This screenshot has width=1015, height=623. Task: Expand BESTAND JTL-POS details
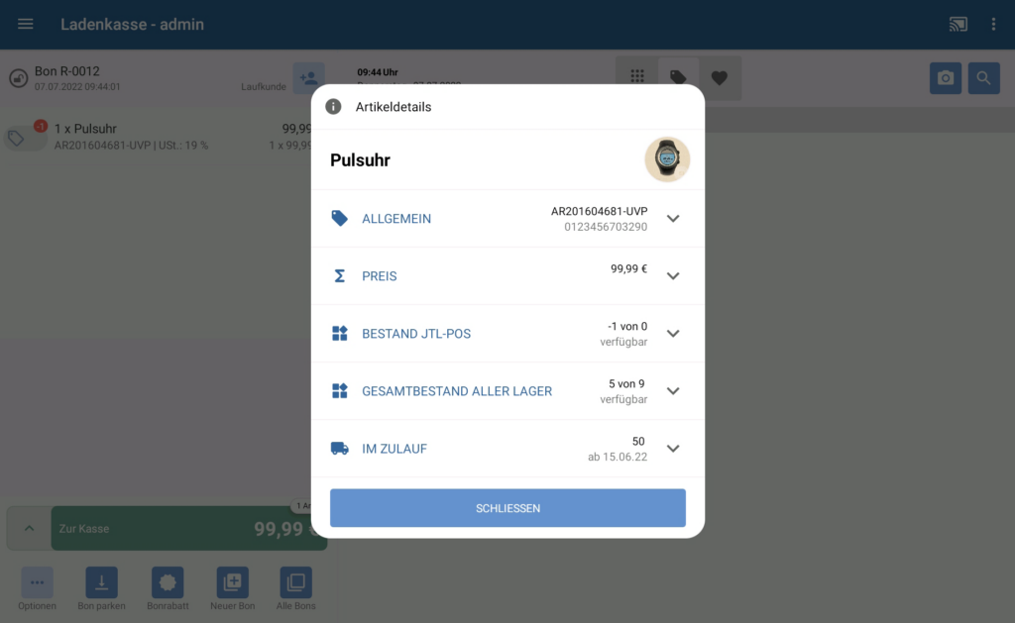(x=507, y=334)
